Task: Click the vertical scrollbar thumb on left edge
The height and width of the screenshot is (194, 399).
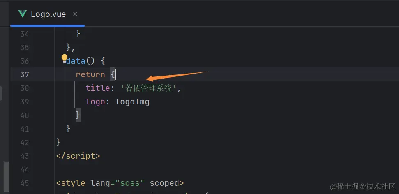Action: [x=7, y=177]
